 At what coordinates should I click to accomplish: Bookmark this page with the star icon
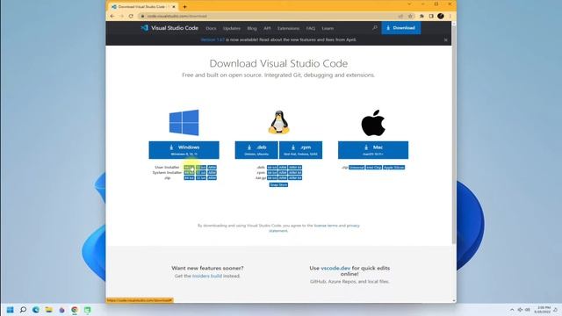(410, 16)
